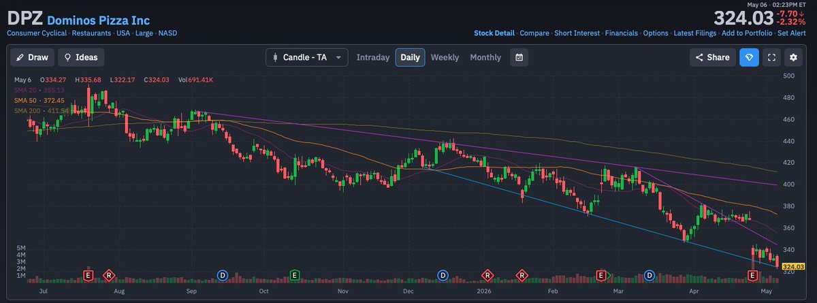Open the Restaurants industry link
Image resolution: width=817 pixels, height=303 pixels.
tap(91, 33)
